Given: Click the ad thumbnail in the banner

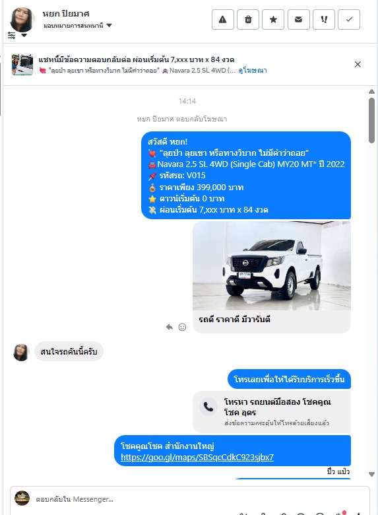Looking at the screenshot, I should (x=22, y=65).
